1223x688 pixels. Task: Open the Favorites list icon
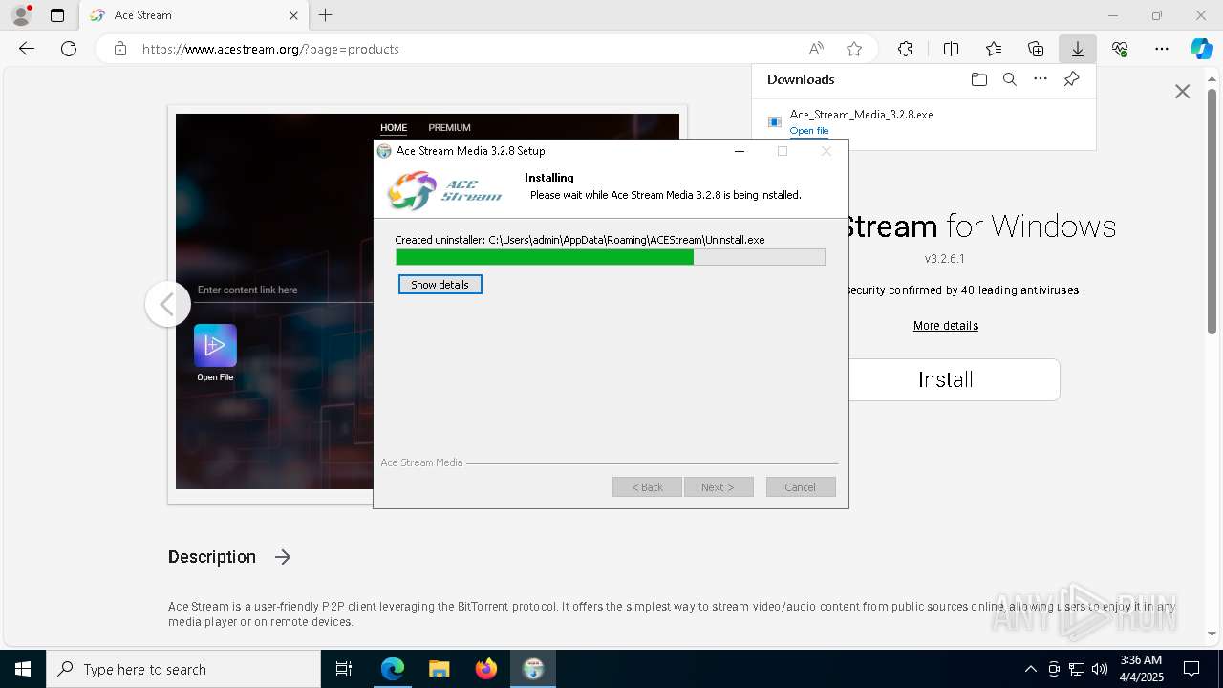994,49
